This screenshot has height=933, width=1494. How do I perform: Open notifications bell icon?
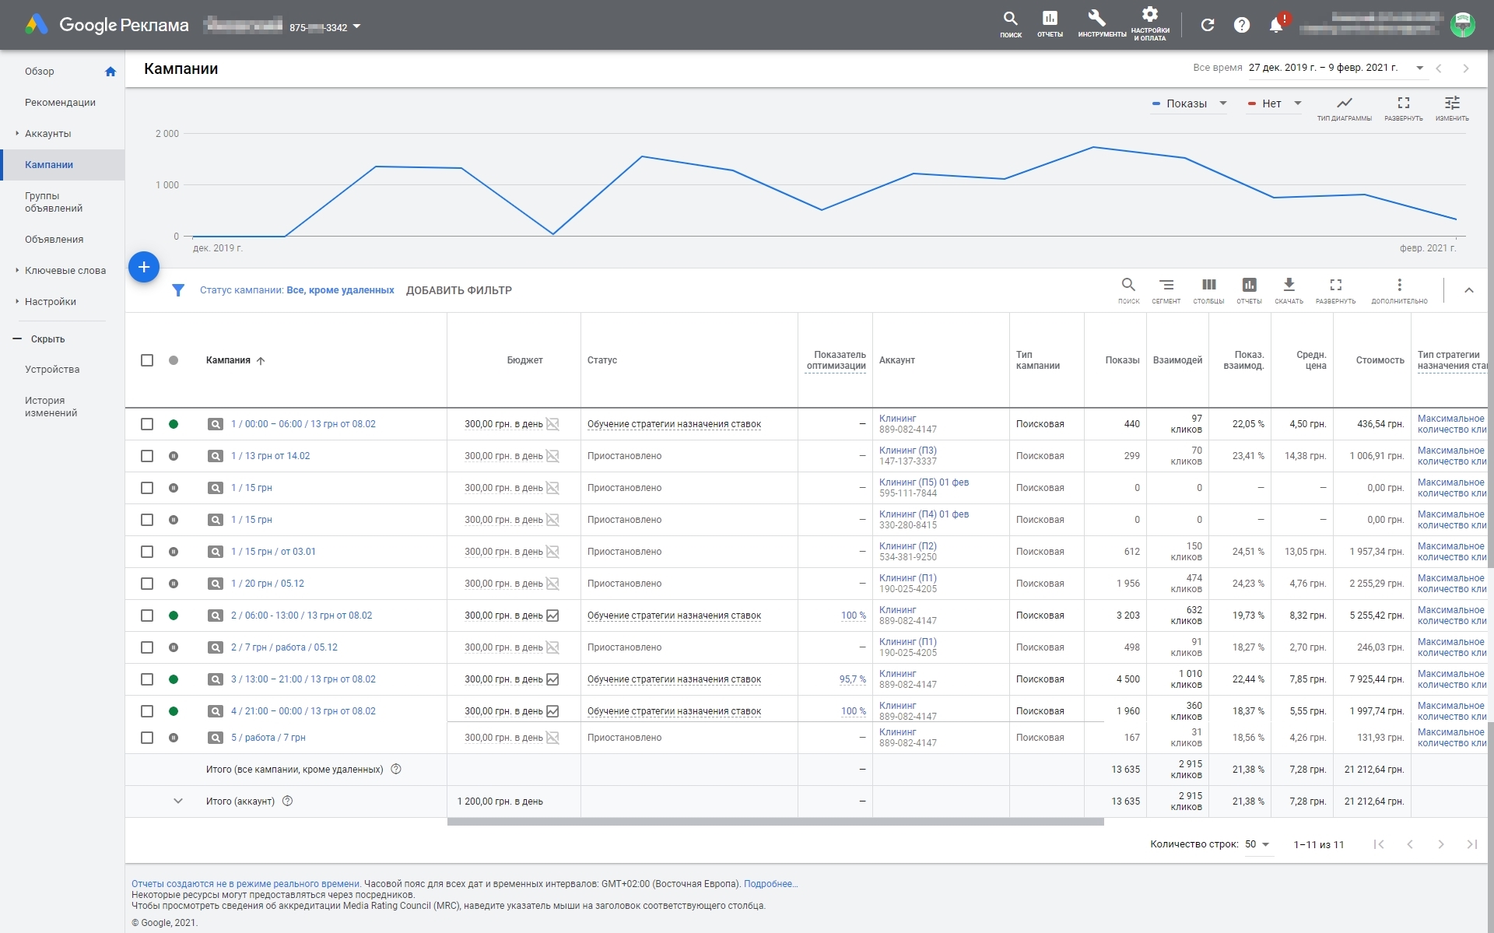click(x=1276, y=25)
